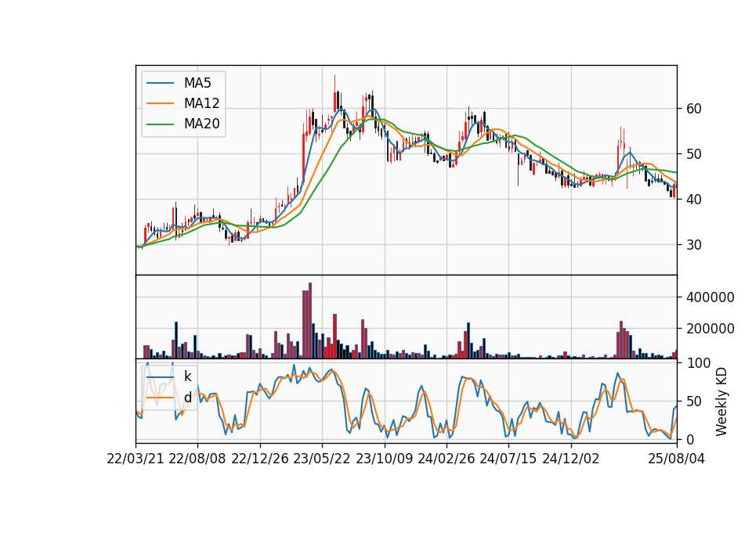Click the 22/12/26 date label

pyautogui.click(x=260, y=459)
